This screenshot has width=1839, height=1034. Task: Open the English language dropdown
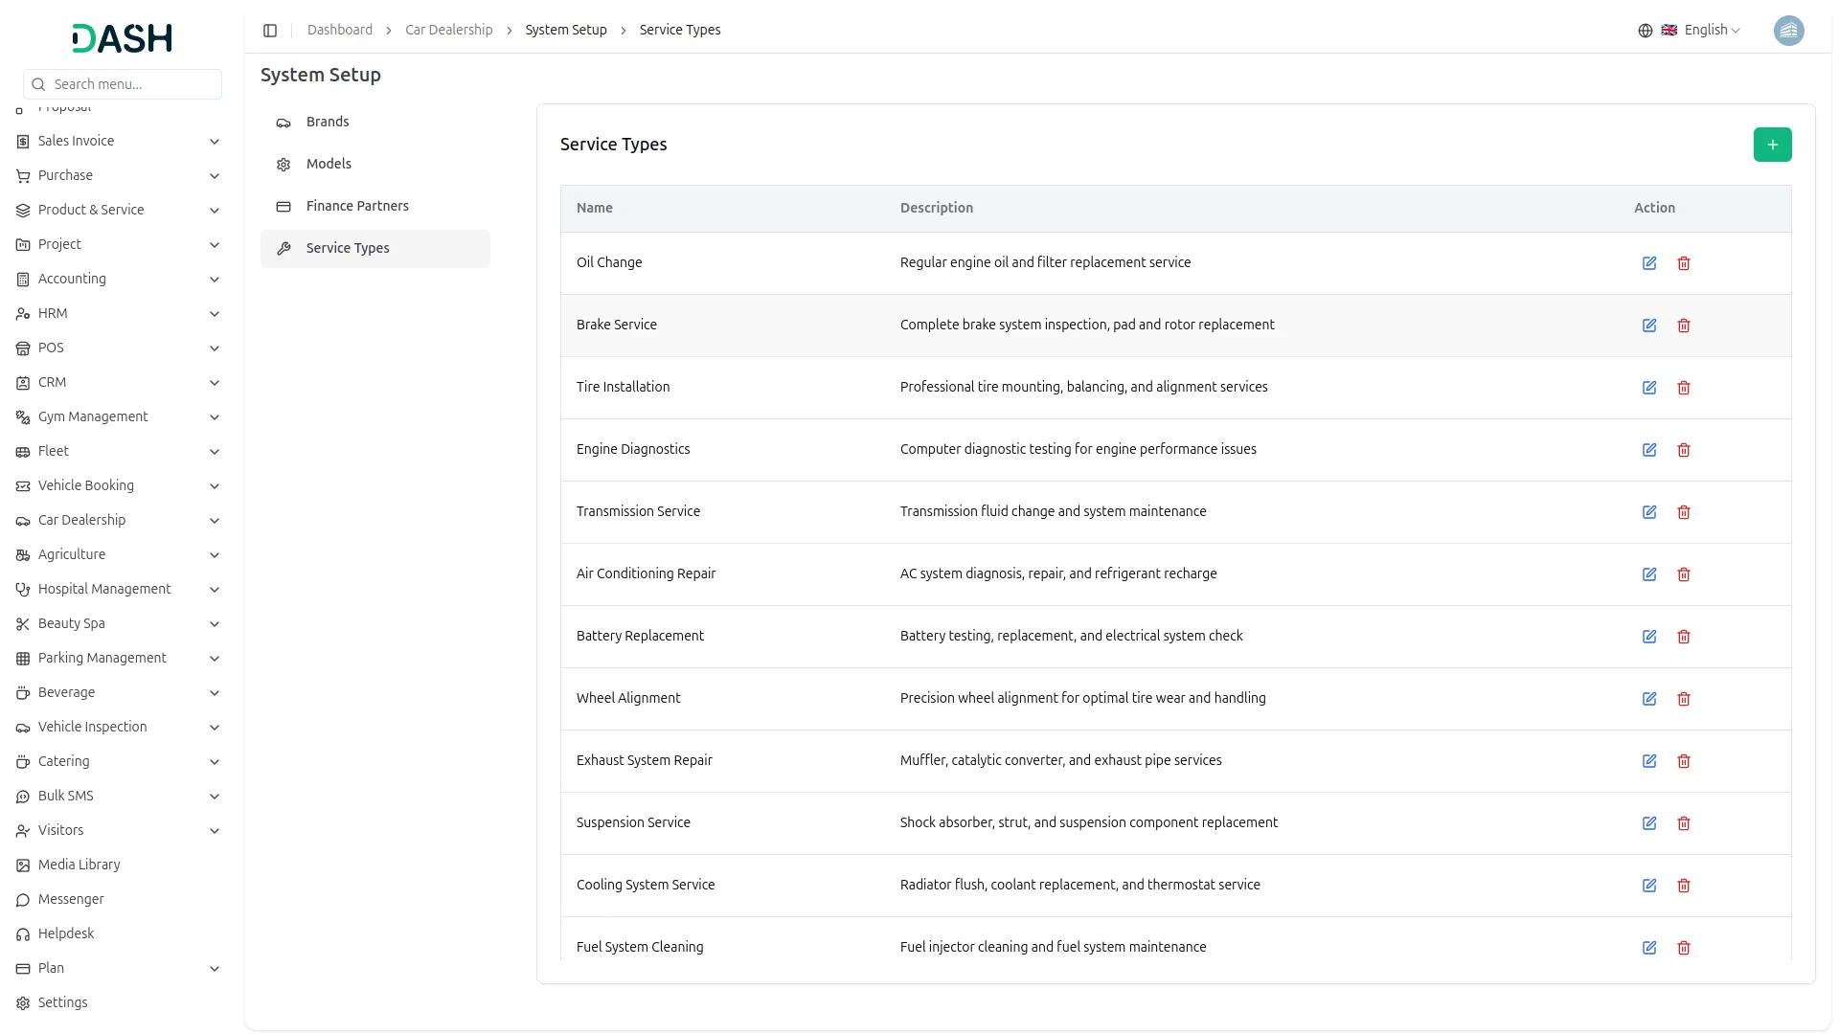point(1712,31)
